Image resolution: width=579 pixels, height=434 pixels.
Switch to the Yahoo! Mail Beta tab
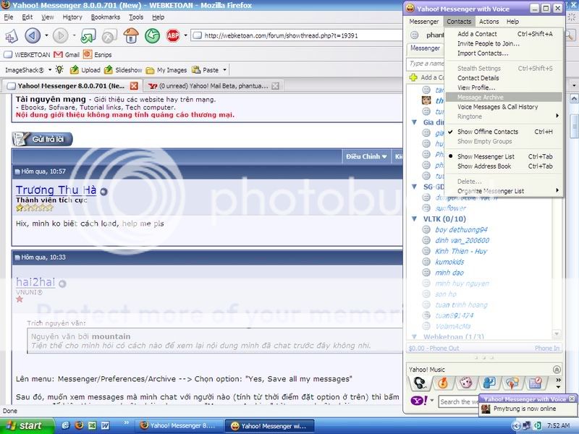pyautogui.click(x=203, y=85)
